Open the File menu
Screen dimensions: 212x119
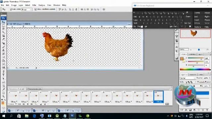coord(2,5)
